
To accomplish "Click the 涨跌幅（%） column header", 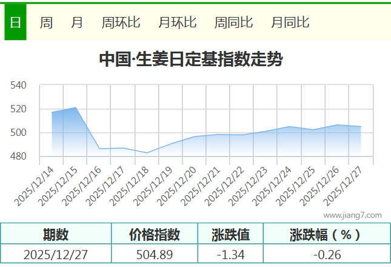I will pyautogui.click(x=326, y=234).
